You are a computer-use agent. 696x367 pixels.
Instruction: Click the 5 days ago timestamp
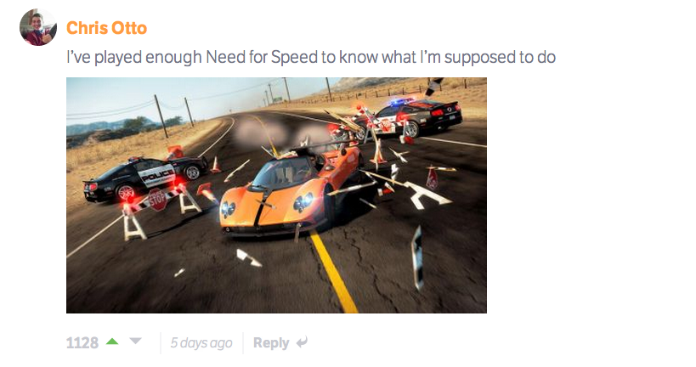201,342
